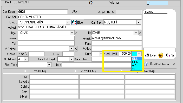Switch to 2. Yetkili Kişi section
183x103 pixels.
[89, 71]
